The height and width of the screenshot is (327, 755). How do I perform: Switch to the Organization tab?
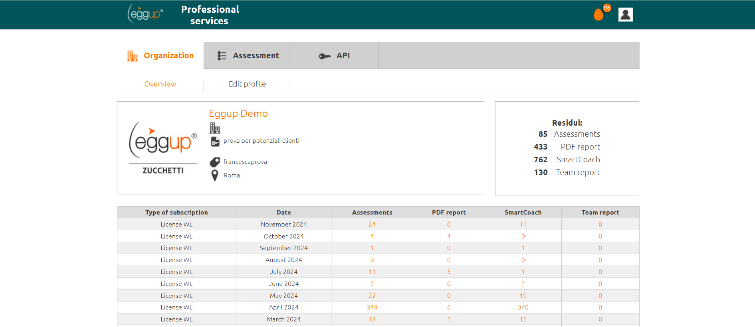coord(161,55)
